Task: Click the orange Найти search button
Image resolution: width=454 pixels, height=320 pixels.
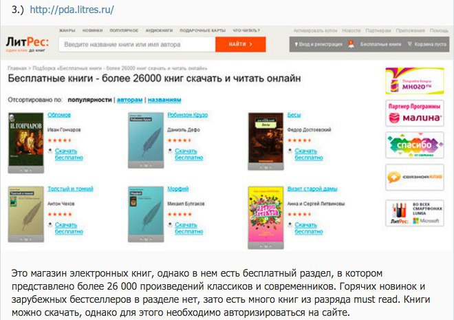Action: point(240,44)
